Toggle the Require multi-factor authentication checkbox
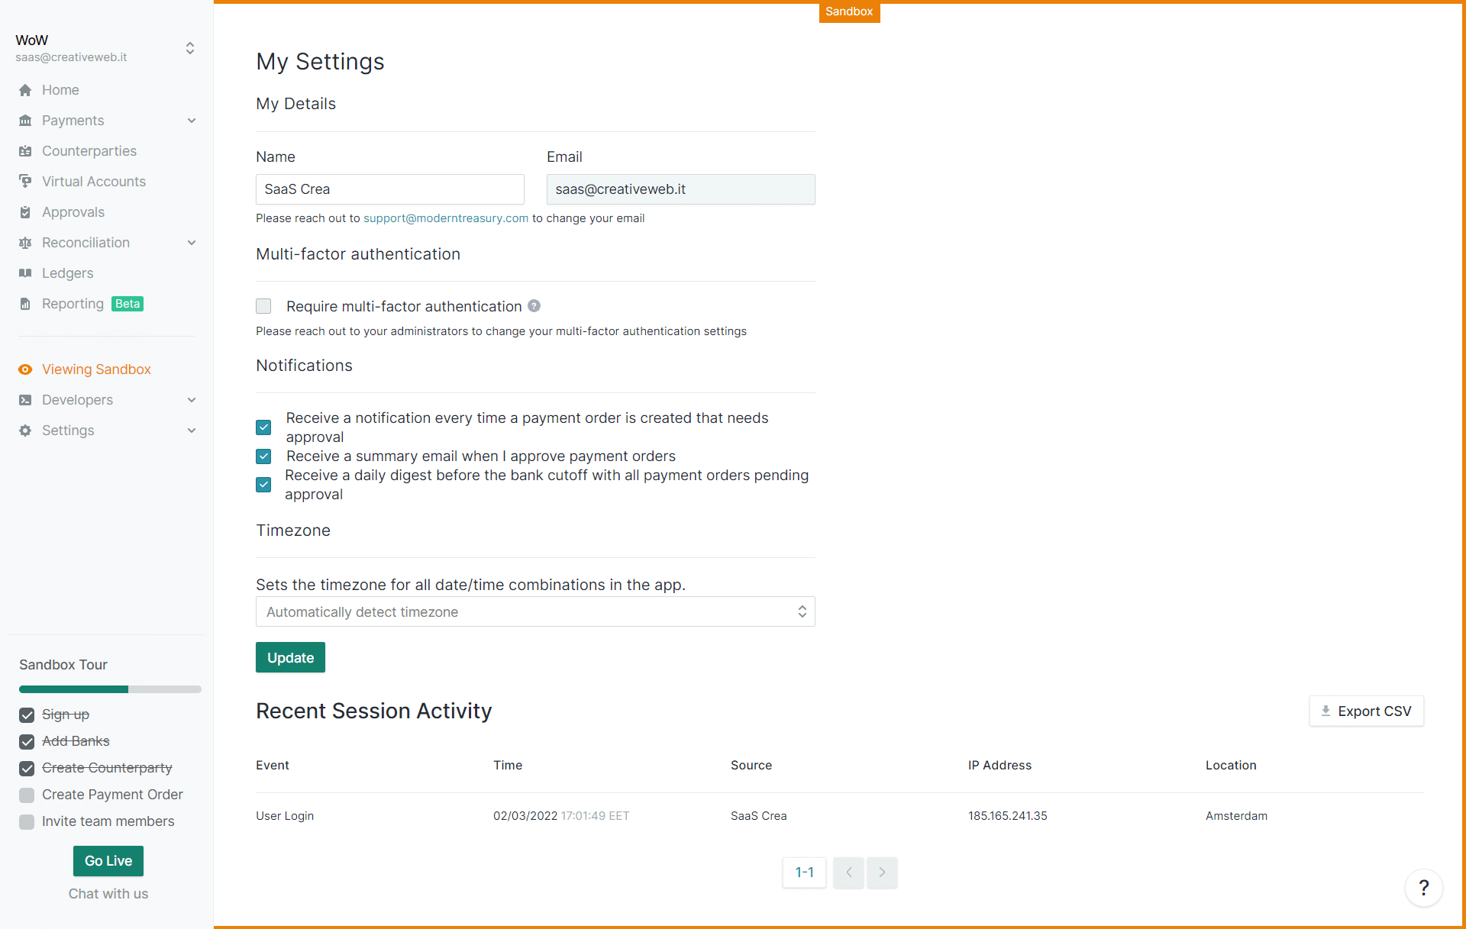Screen dimensions: 1466x929 (x=265, y=306)
